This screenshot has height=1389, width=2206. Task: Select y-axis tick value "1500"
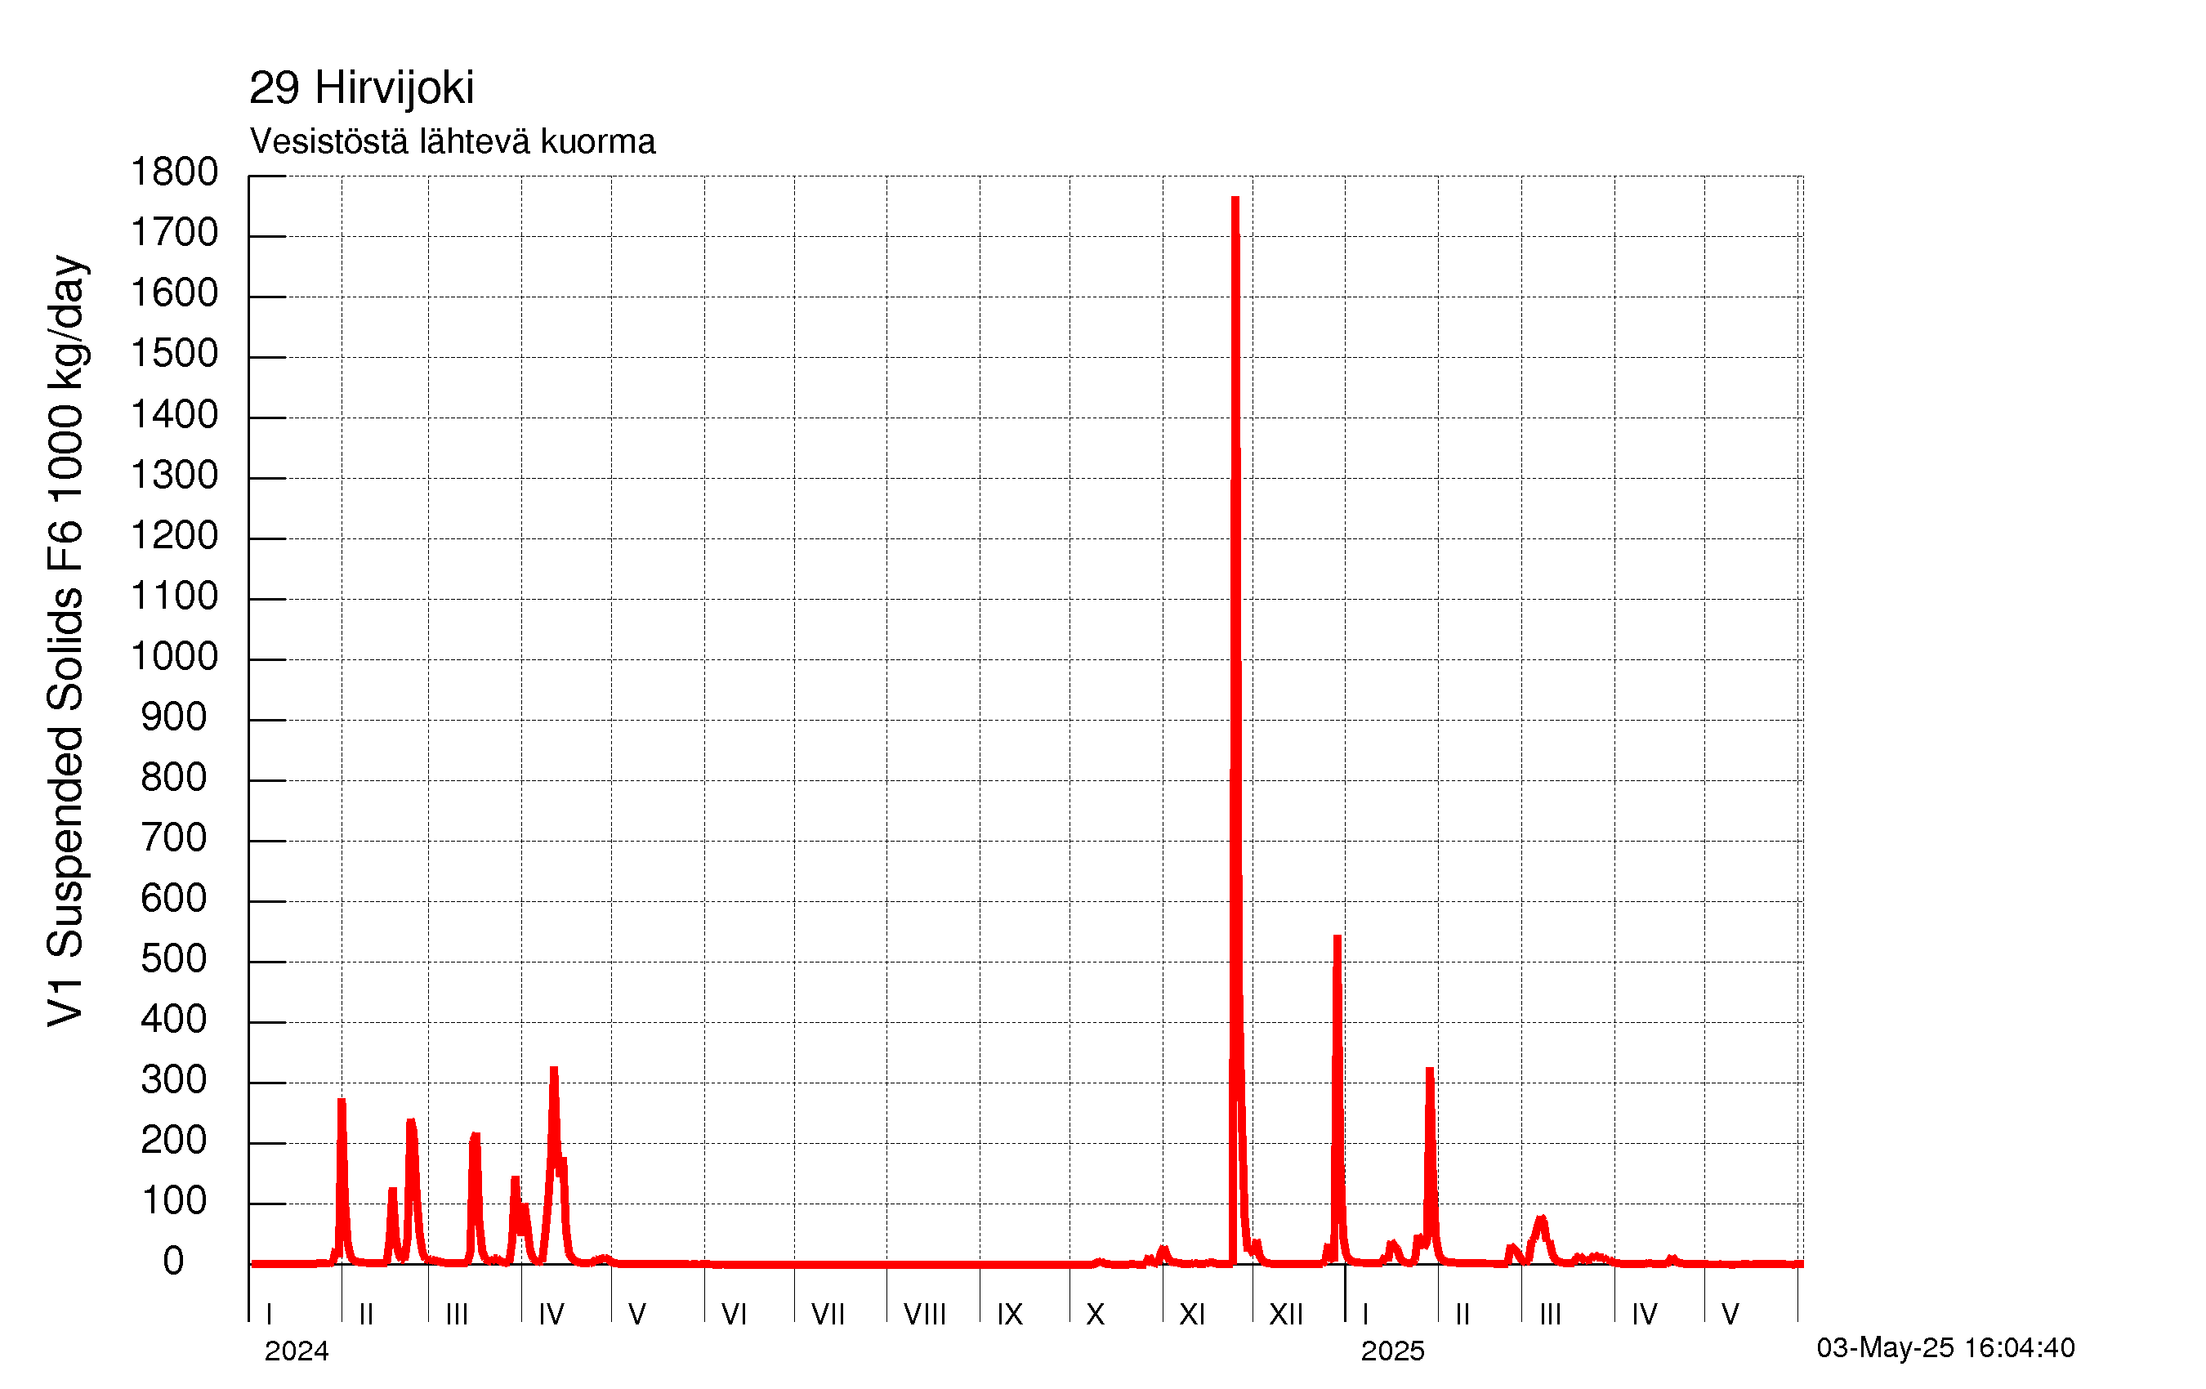point(174,354)
